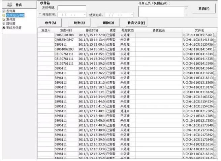
Task: Click the 传真记录(F) button
Action: [x=136, y=23]
